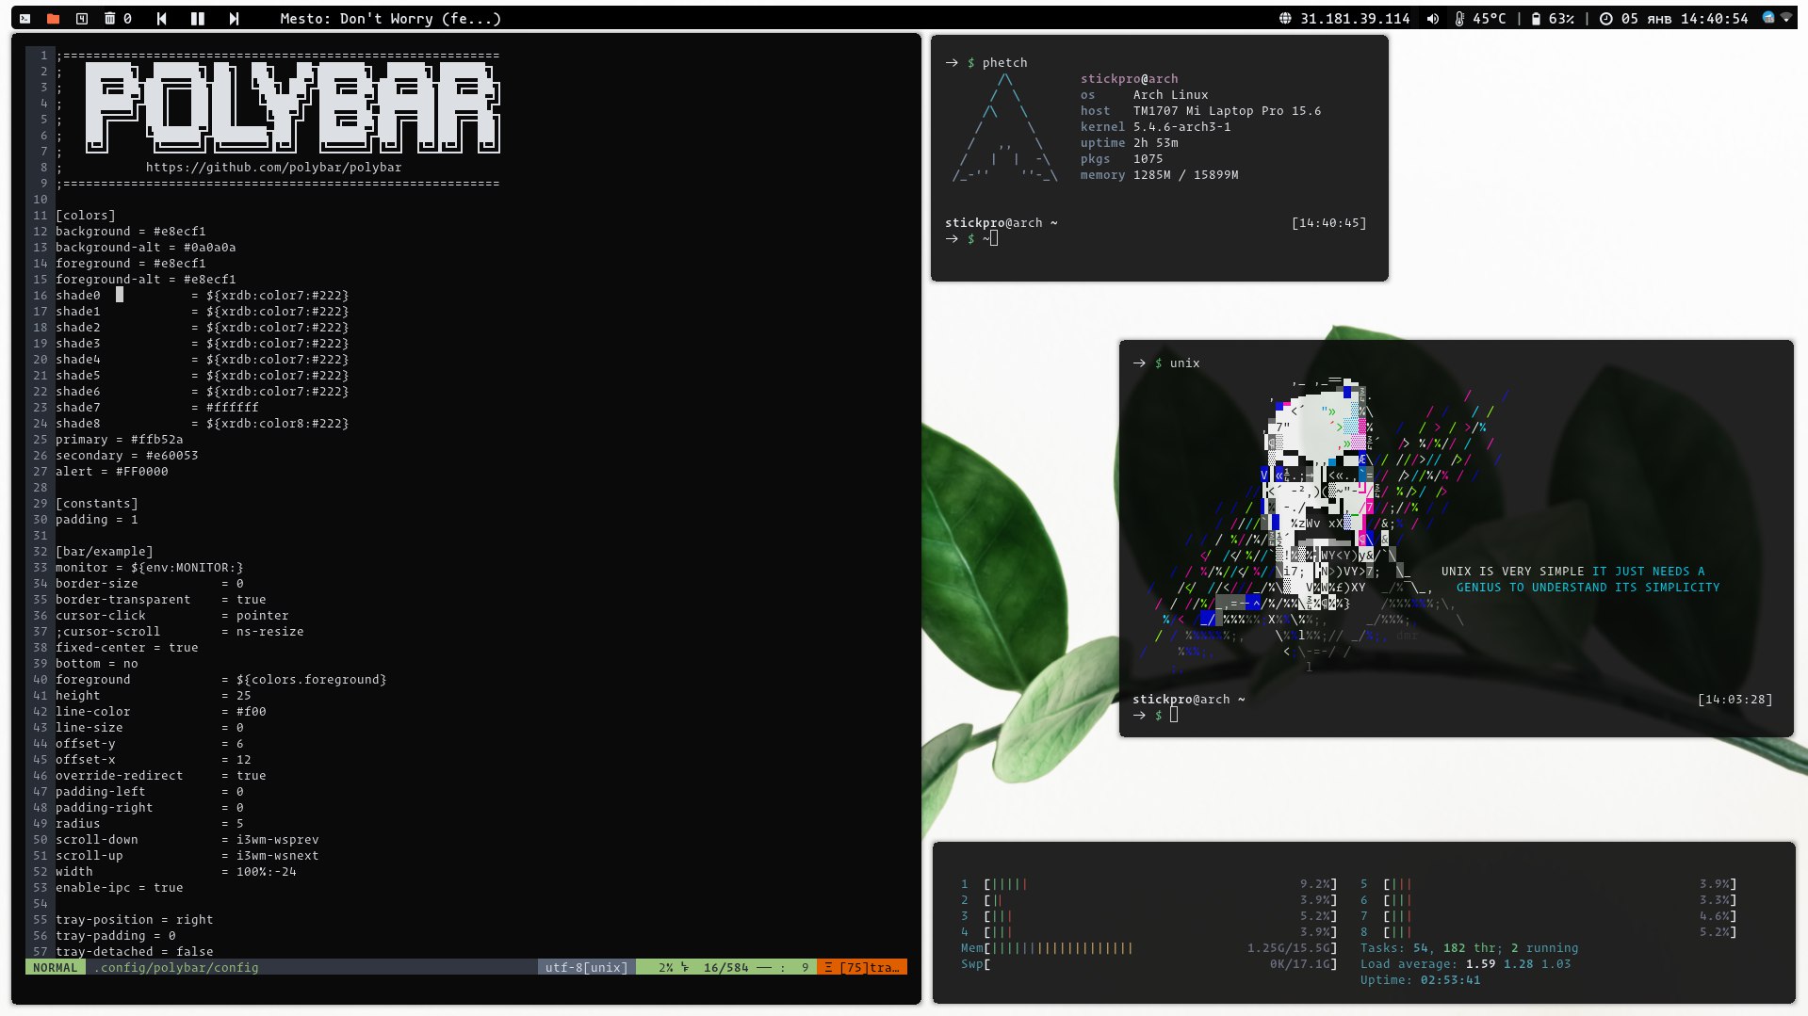Viewport: 1808px width, 1016px height.
Task: Click the tray-position = right line
Action: pyautogui.click(x=134, y=919)
